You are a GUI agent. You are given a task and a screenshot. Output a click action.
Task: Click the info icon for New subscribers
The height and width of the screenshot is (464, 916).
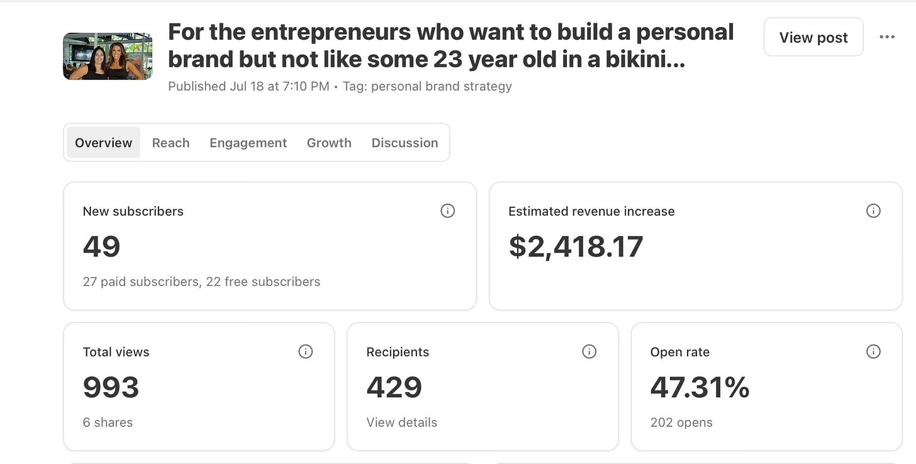click(447, 211)
